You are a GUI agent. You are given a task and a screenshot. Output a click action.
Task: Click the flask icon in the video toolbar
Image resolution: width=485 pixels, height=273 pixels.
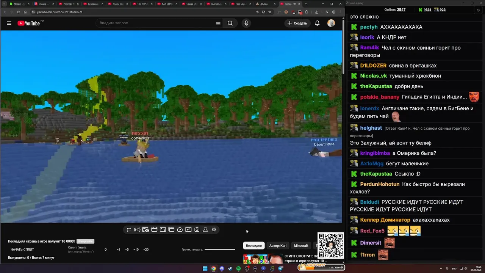[x=205, y=230]
